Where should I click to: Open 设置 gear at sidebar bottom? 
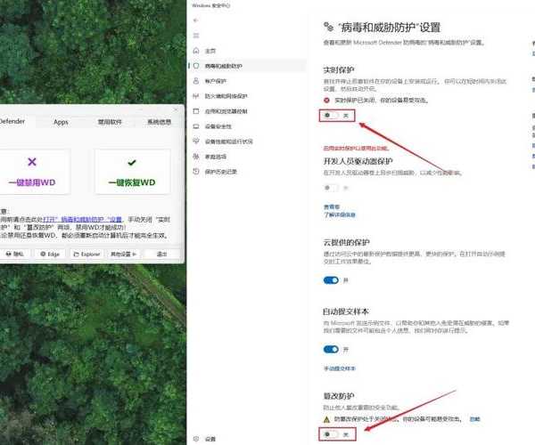210,439
